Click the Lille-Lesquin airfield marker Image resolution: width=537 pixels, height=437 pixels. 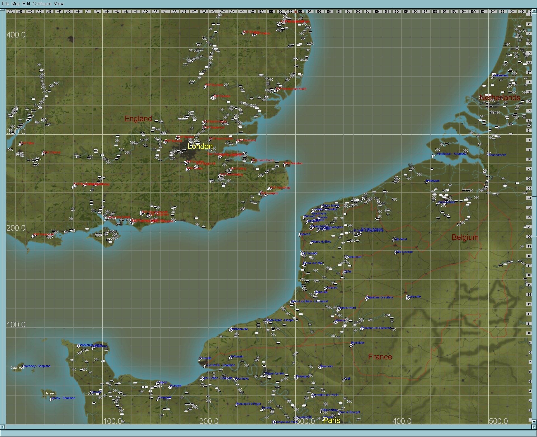pyautogui.click(x=396, y=252)
